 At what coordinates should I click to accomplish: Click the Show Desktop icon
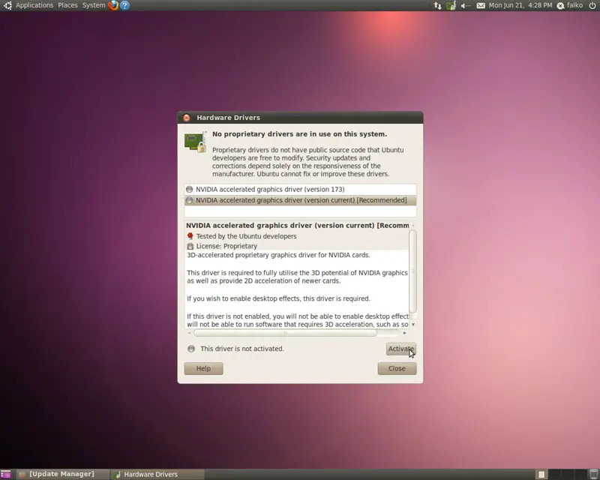click(6, 474)
